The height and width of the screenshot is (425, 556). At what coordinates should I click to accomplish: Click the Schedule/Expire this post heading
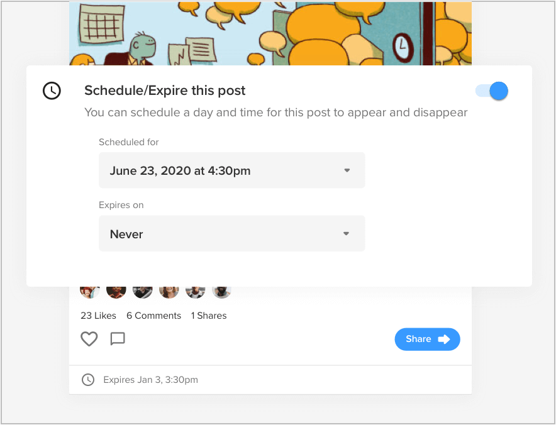pyautogui.click(x=165, y=91)
